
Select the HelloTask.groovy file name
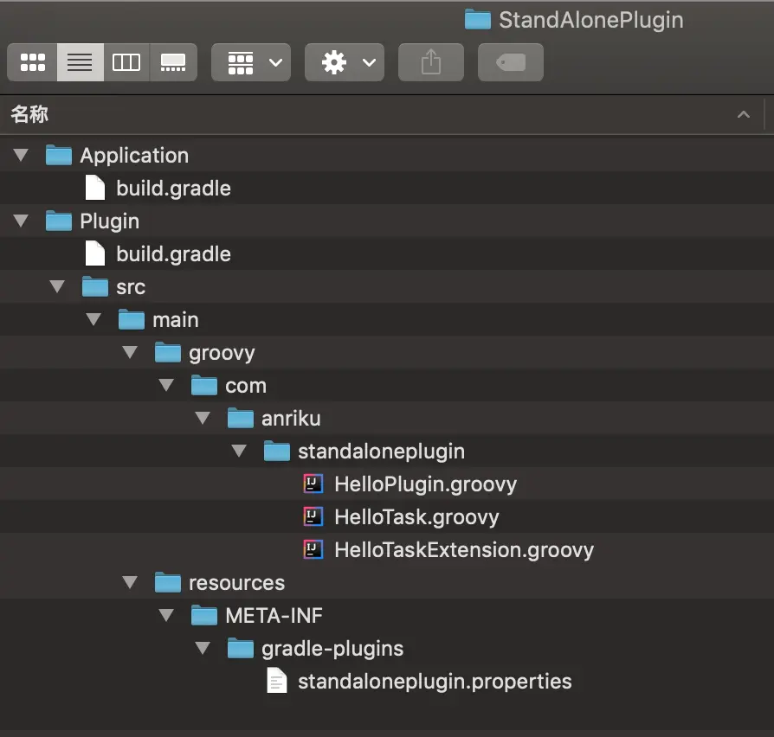pyautogui.click(x=416, y=517)
